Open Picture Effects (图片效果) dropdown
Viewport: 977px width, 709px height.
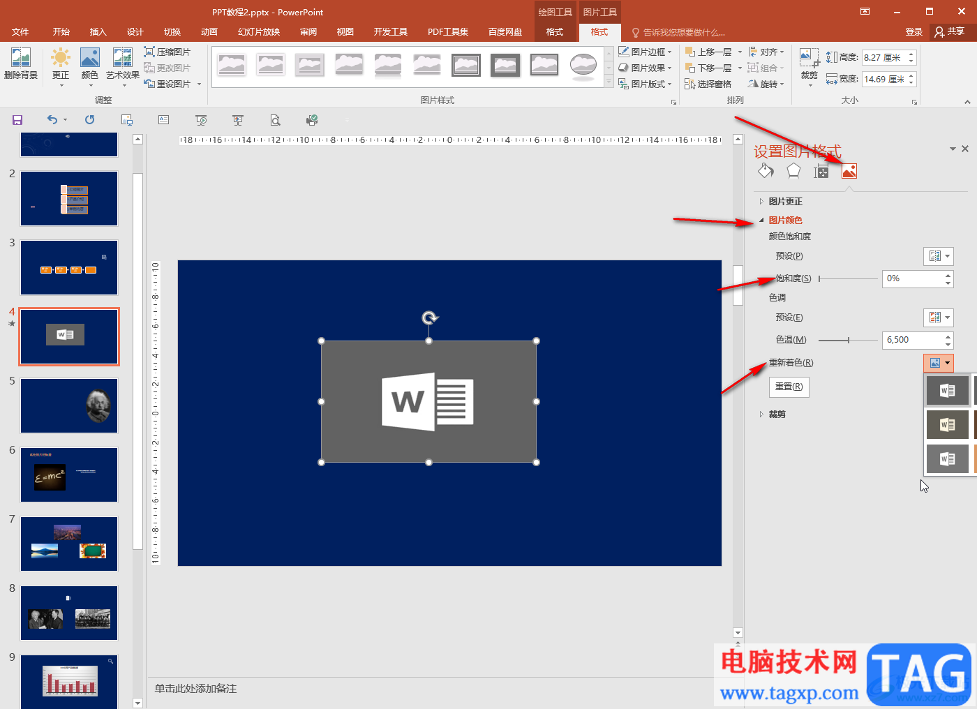tap(646, 68)
